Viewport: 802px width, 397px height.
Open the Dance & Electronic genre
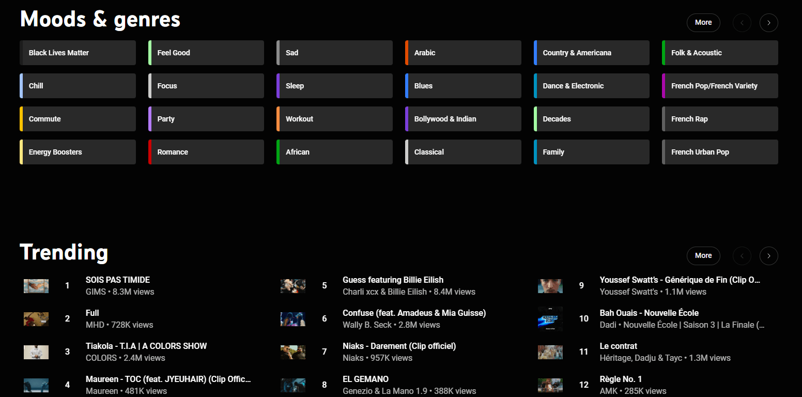tap(591, 86)
